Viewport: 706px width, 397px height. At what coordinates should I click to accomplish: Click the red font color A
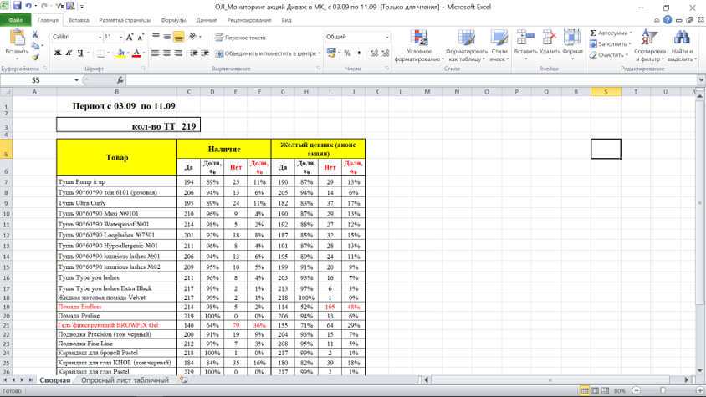[137, 53]
